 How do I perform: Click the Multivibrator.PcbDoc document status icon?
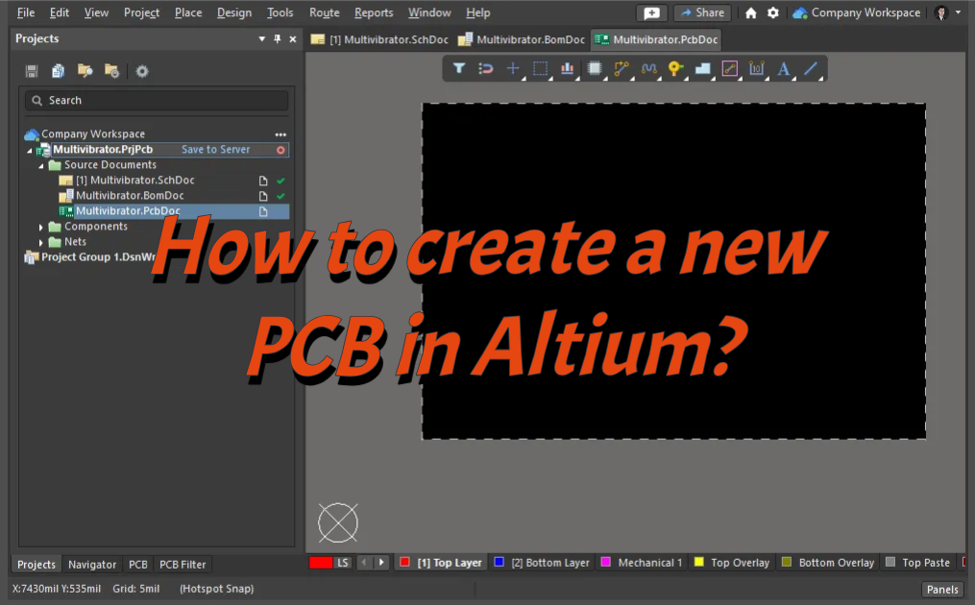[x=263, y=211]
